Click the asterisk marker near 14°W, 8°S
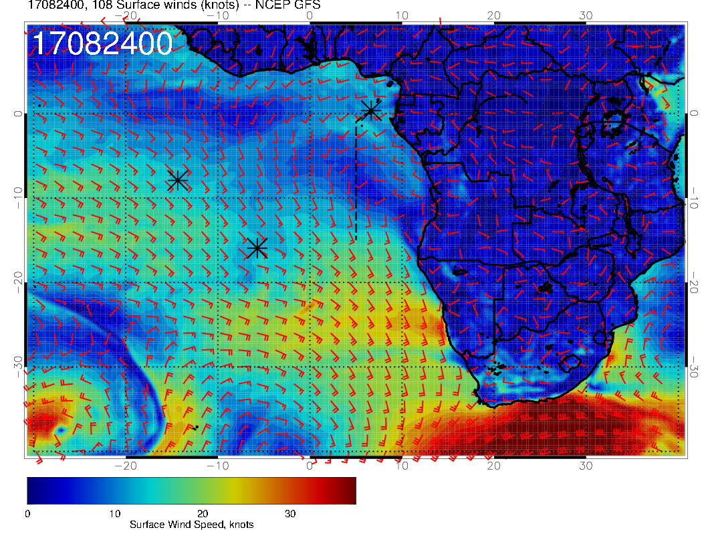 pyautogui.click(x=178, y=181)
